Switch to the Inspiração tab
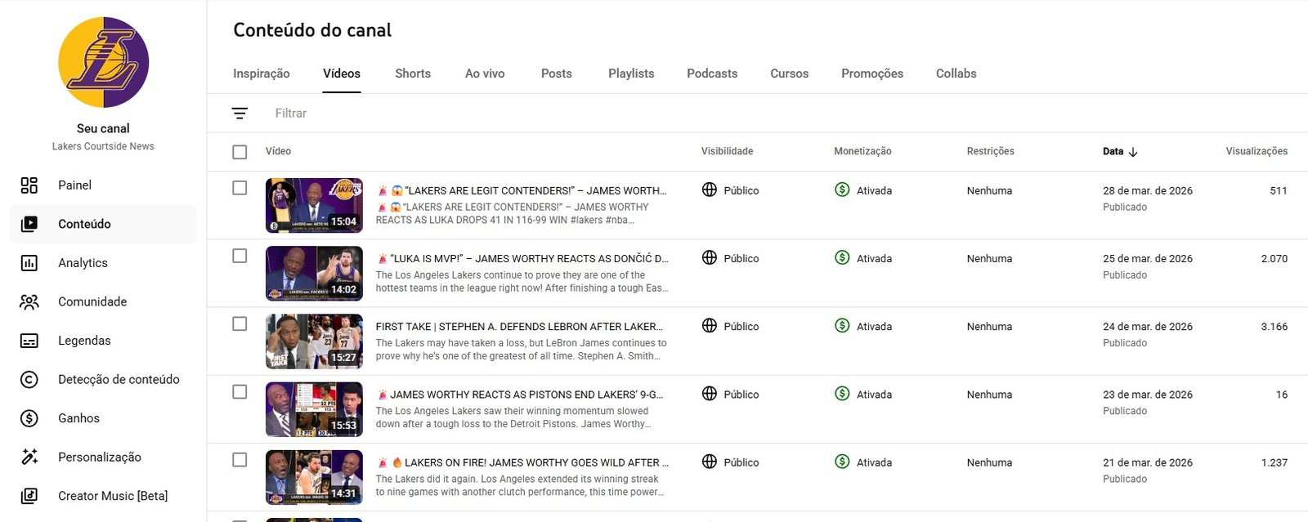1308x522 pixels. 262,74
